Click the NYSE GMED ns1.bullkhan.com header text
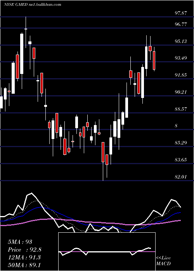This screenshot has width=194, height=271. (33, 5)
